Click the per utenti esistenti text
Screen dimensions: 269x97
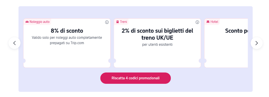coord(157,44)
